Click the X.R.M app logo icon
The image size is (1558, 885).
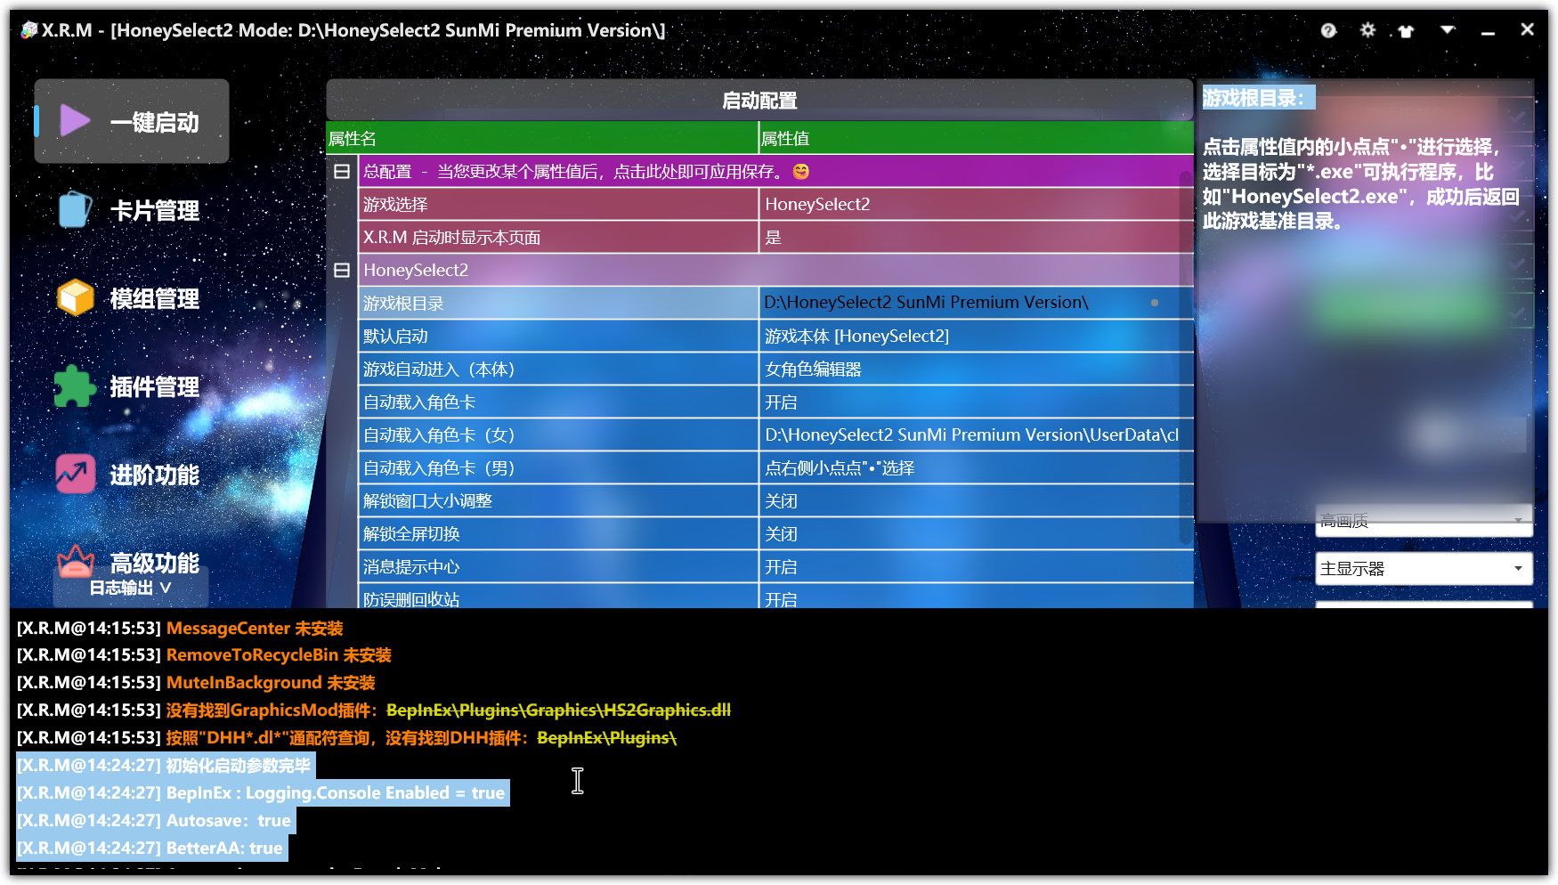pyautogui.click(x=28, y=30)
